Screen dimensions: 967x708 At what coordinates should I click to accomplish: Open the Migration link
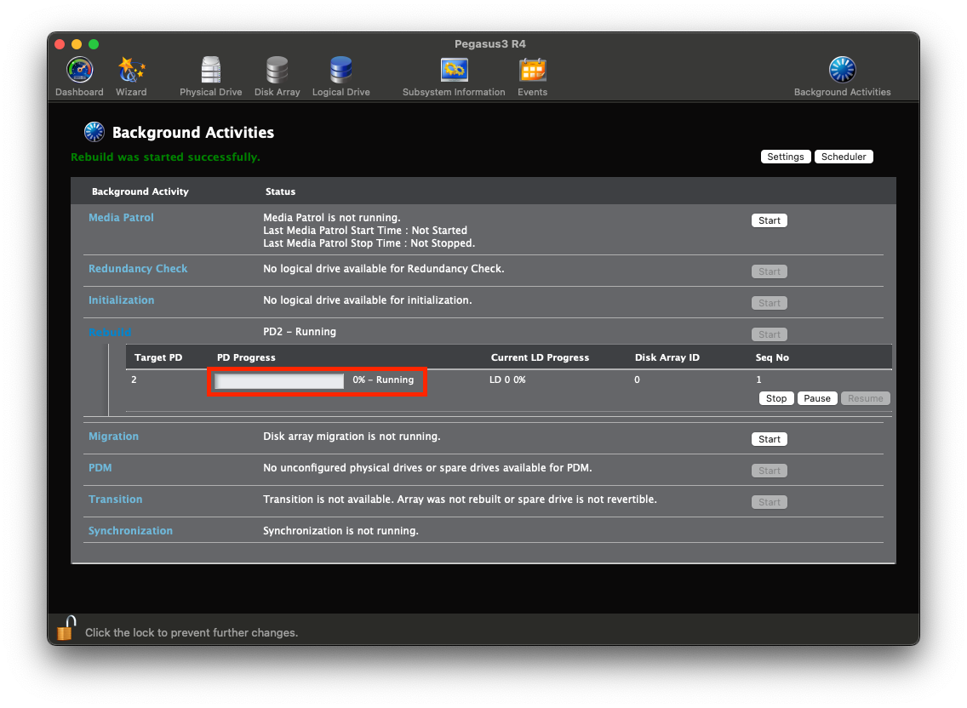point(113,436)
